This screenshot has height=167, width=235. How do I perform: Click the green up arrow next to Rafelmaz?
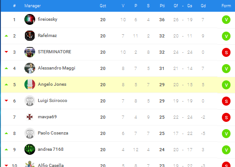point(6,36)
